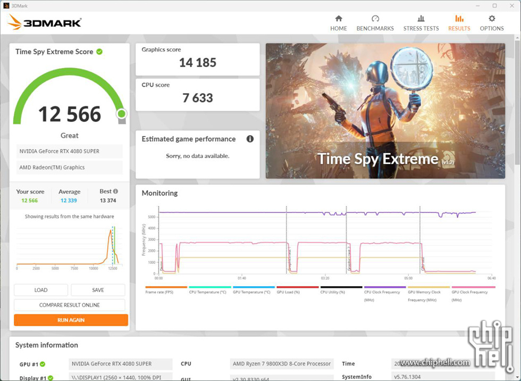
Task: Toggle CPU Utility (%) legend
Action: tap(341, 289)
